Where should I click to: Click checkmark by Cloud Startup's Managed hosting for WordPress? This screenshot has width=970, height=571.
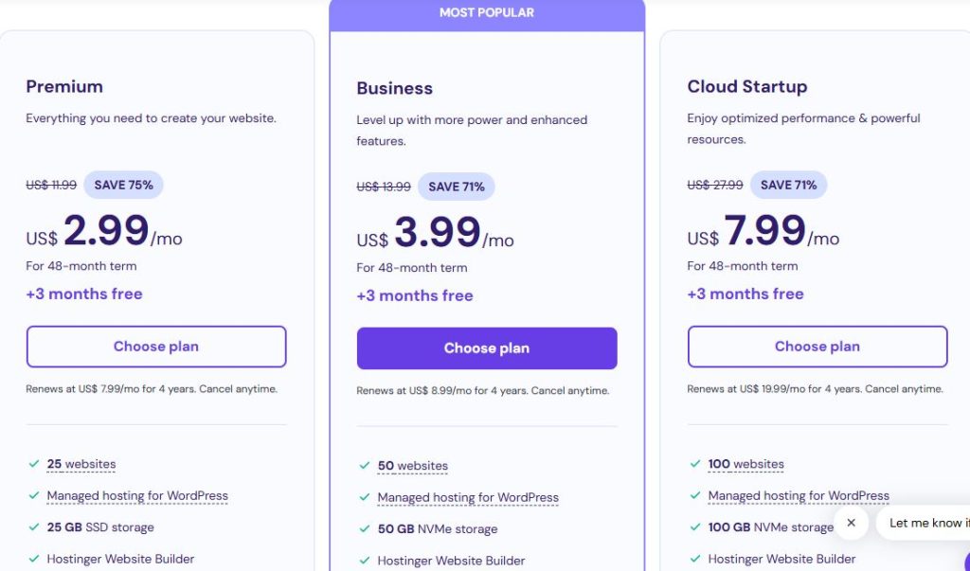tap(694, 495)
